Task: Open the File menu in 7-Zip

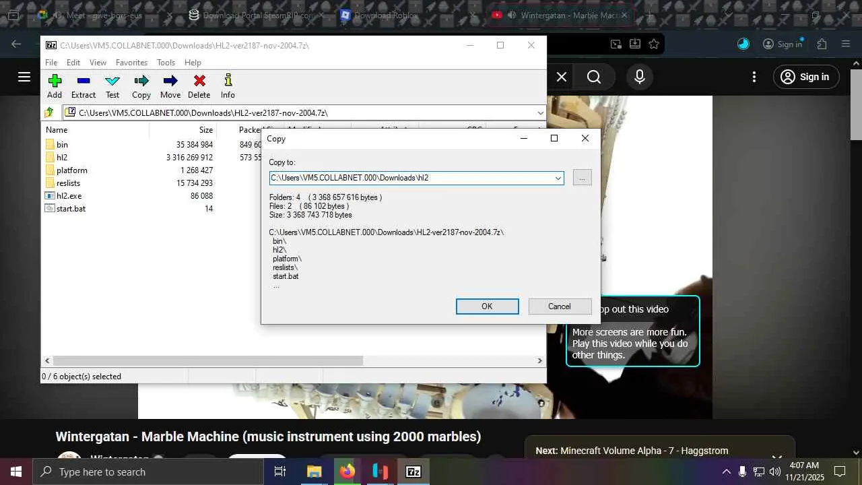Action: pyautogui.click(x=51, y=63)
